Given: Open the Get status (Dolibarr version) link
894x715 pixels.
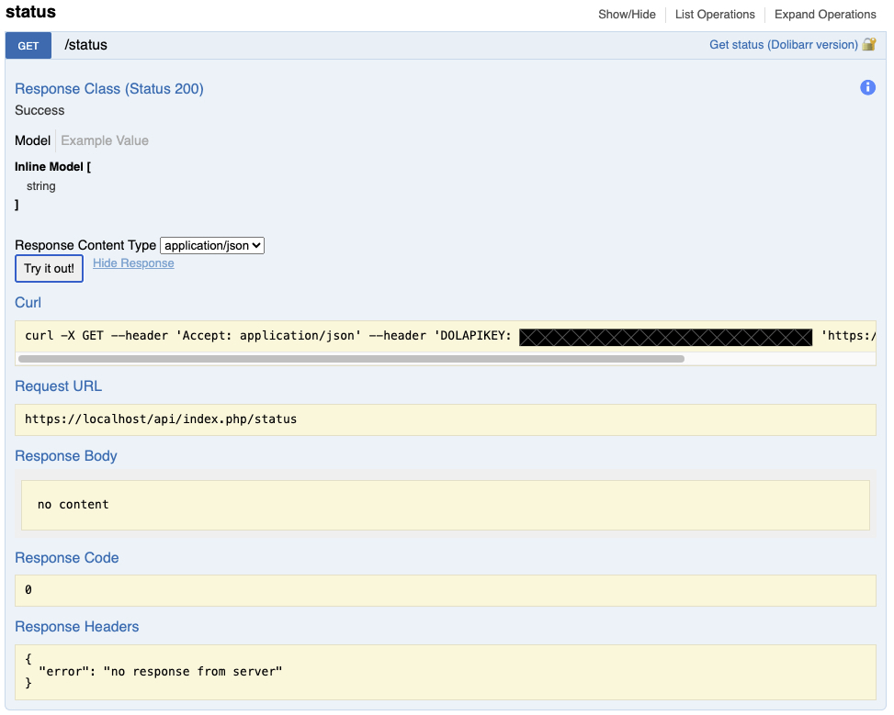Looking at the screenshot, I should tap(783, 45).
